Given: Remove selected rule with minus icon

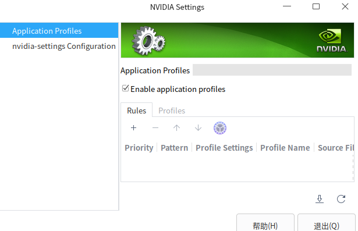Looking at the screenshot, I should point(155,128).
